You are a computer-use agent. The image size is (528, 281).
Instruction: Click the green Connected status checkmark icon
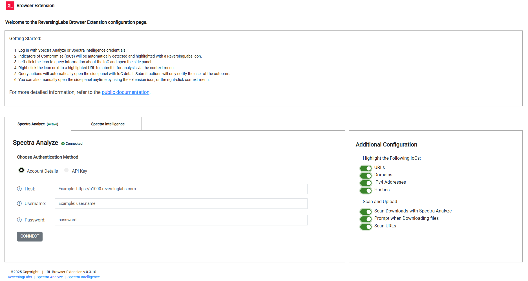coord(63,144)
